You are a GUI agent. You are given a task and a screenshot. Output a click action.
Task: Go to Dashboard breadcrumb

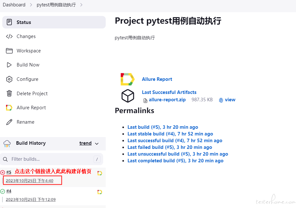[x=14, y=5]
